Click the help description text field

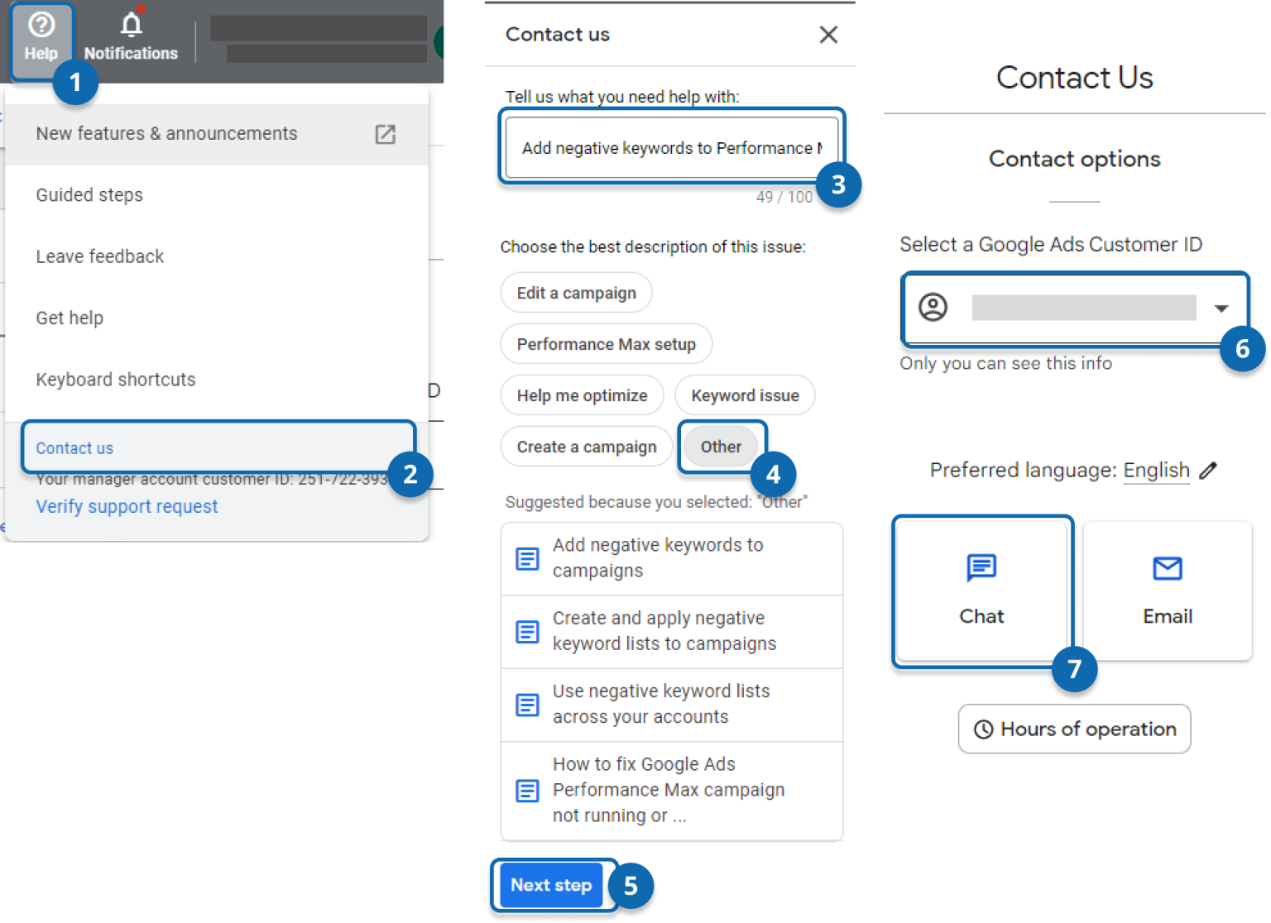(x=670, y=147)
